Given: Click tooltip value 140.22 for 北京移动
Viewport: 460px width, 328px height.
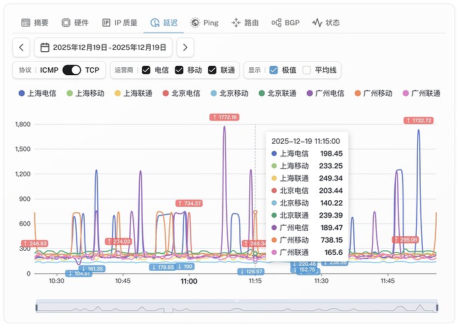Looking at the screenshot, I should tap(331, 203).
